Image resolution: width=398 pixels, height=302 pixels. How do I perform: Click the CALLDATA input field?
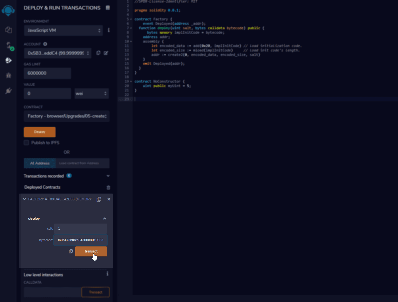pyautogui.click(x=53, y=292)
